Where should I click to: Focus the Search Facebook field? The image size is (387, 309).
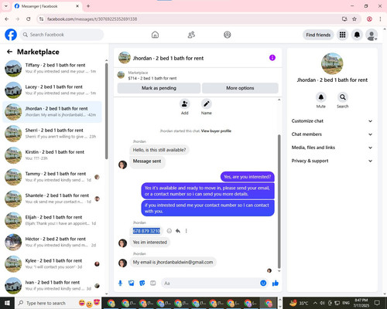pos(62,35)
